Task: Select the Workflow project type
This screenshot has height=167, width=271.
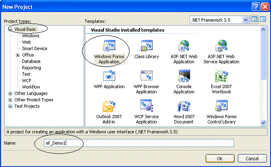Action: pyautogui.click(x=31, y=87)
